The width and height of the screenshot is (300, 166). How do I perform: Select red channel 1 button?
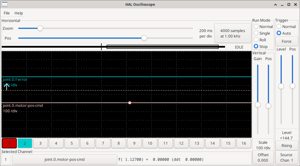[9, 143]
